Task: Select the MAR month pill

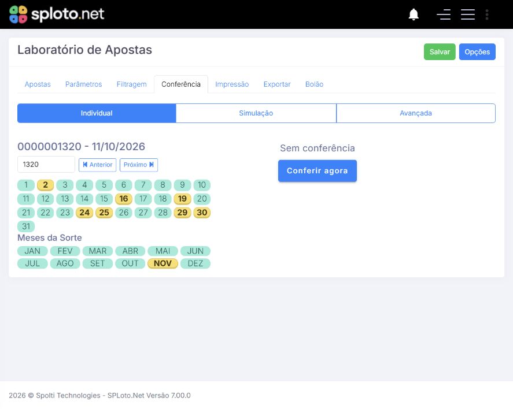Action: 98,251
